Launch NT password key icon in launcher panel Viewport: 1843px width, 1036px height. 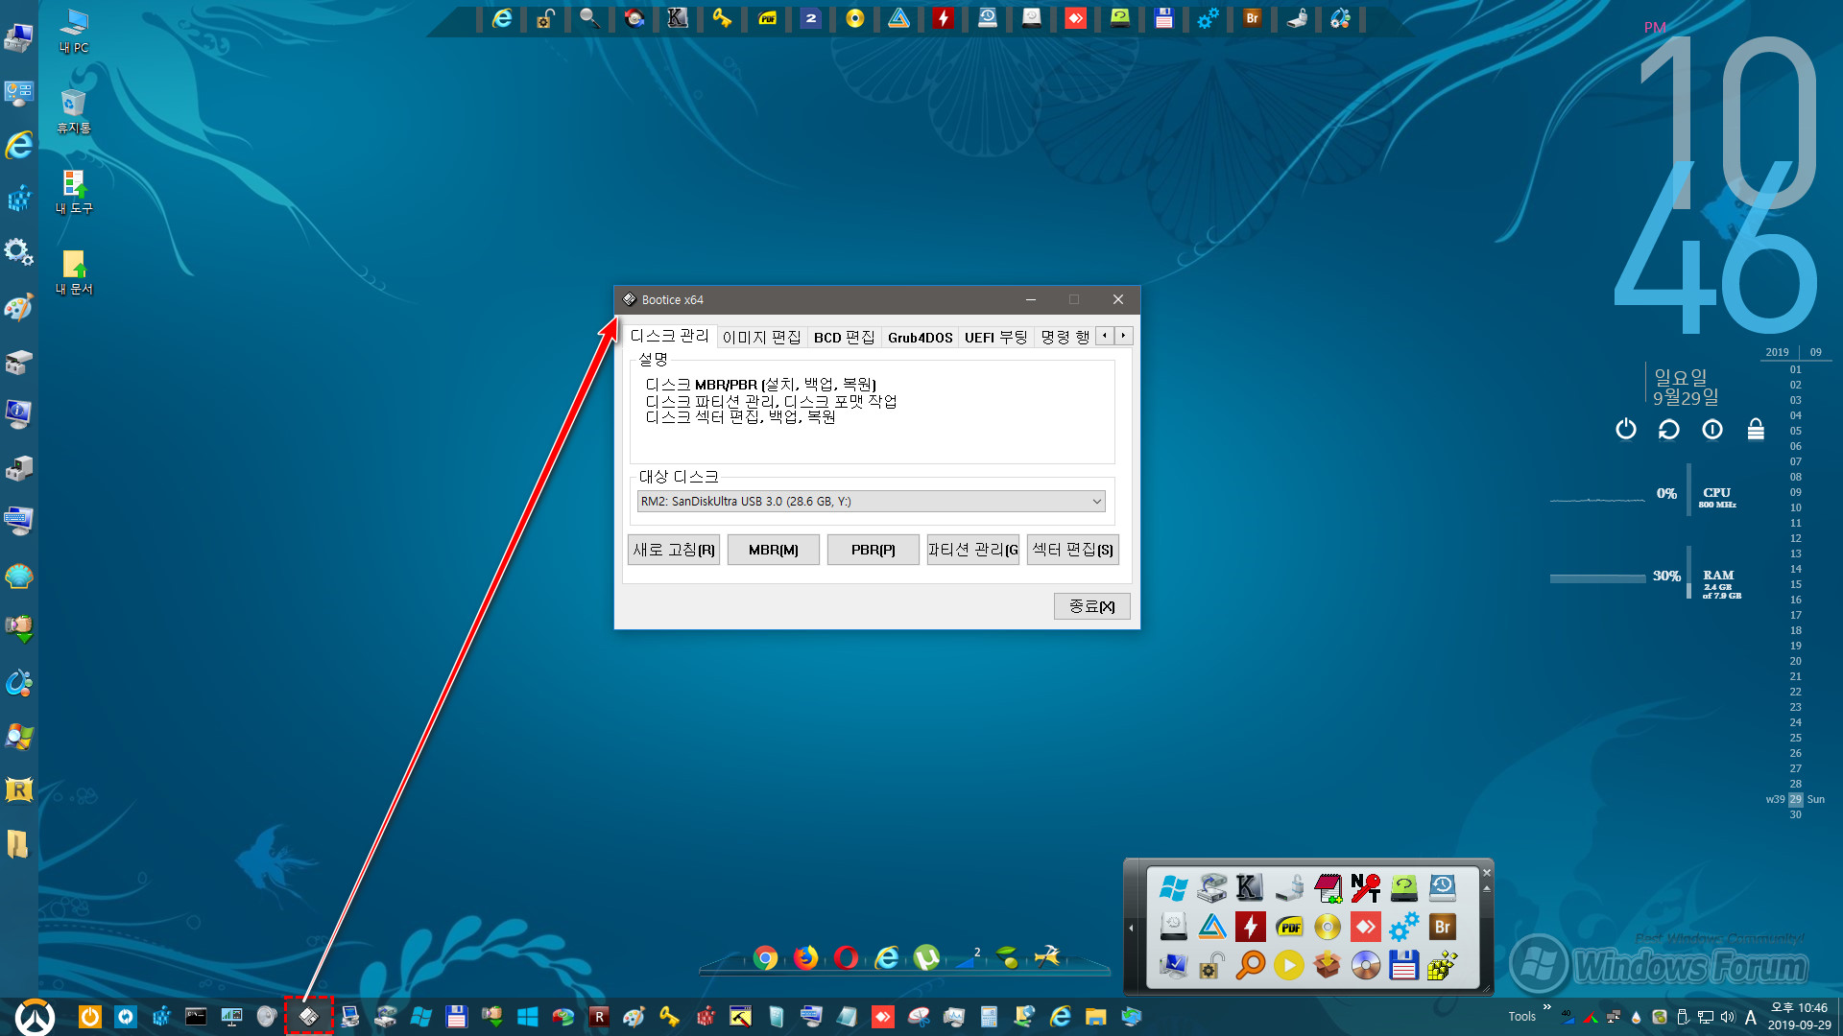click(1365, 888)
